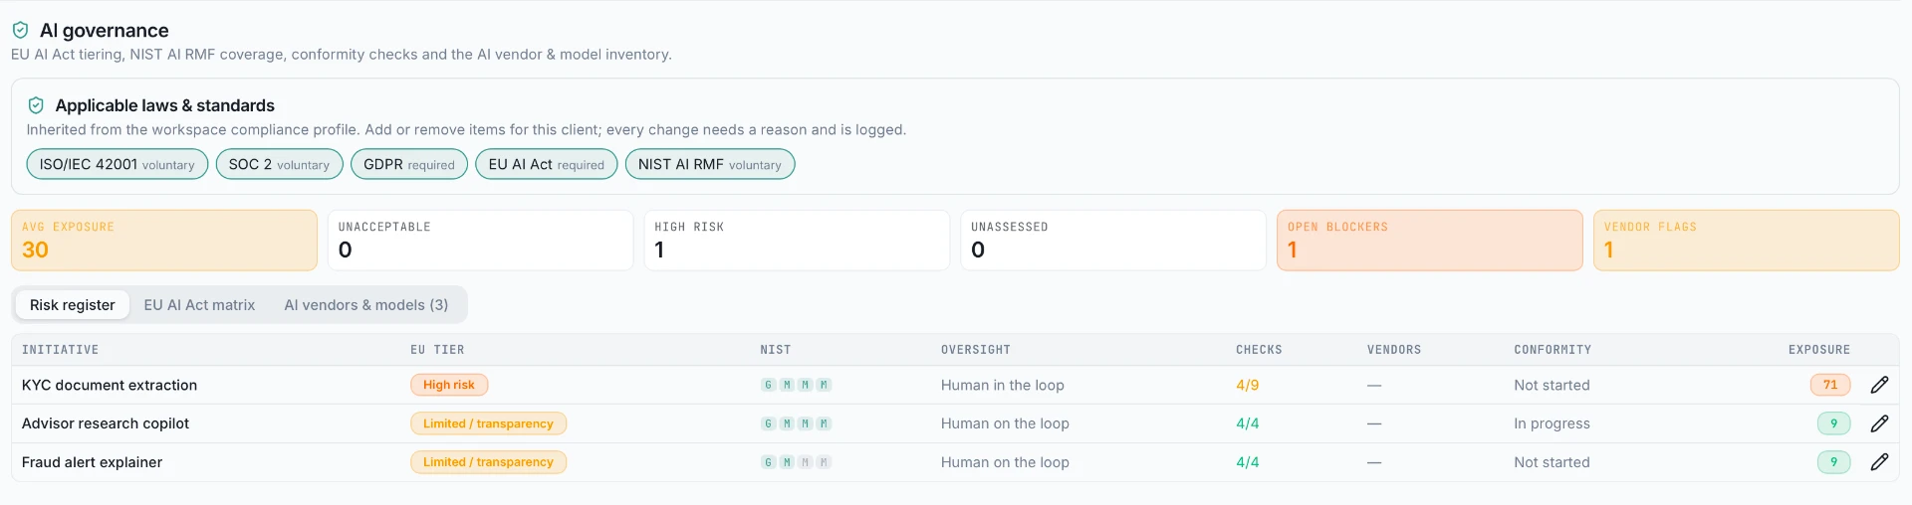Click NIST G badge in KYC row
Image resolution: width=1912 pixels, height=505 pixels.
tap(769, 385)
